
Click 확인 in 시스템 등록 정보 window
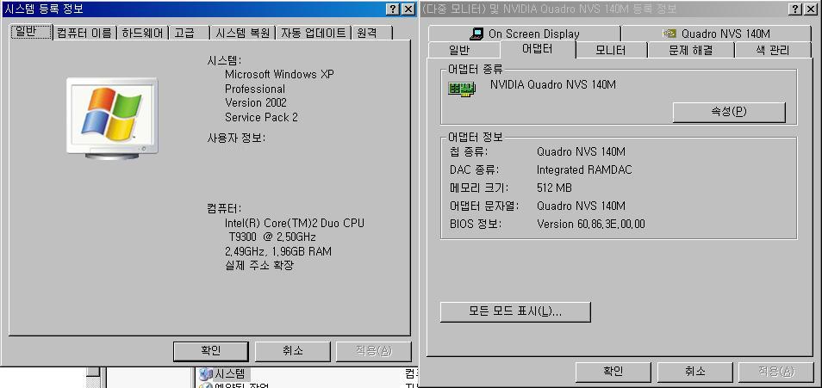(x=210, y=351)
